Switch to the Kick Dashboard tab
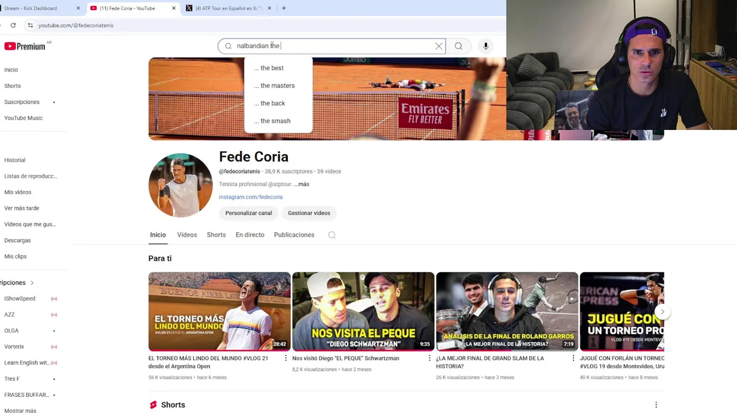This screenshot has width=737, height=414. pyautogui.click(x=35, y=8)
